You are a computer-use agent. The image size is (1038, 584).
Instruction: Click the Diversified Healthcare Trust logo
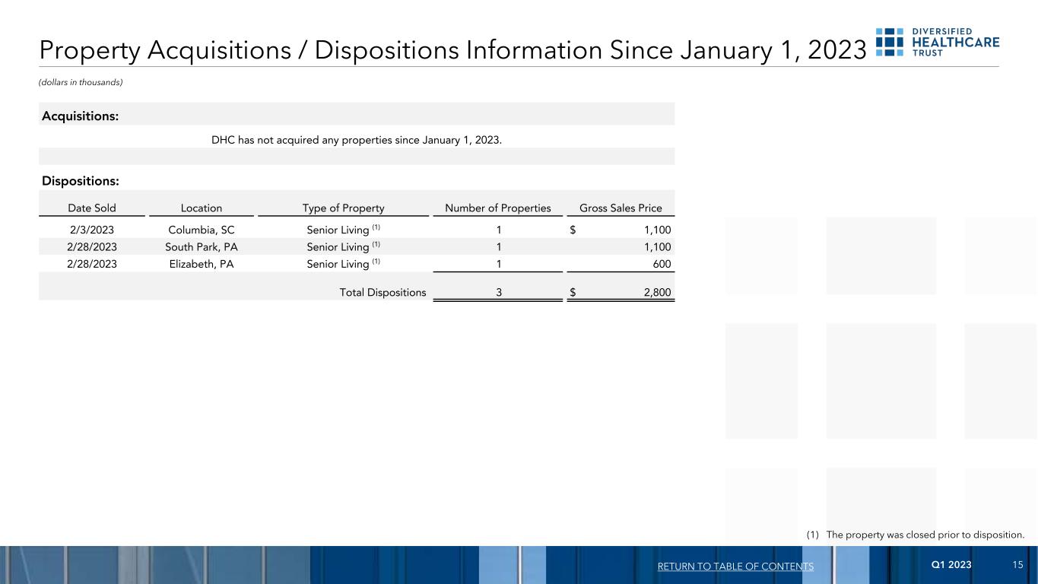point(938,43)
